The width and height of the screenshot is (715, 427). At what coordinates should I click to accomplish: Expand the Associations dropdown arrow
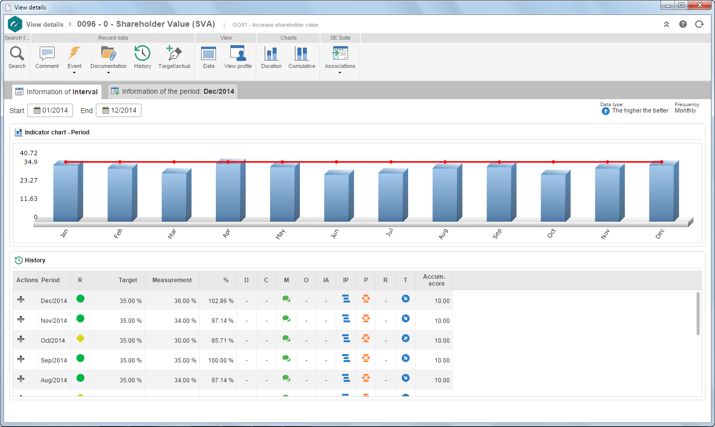[340, 73]
